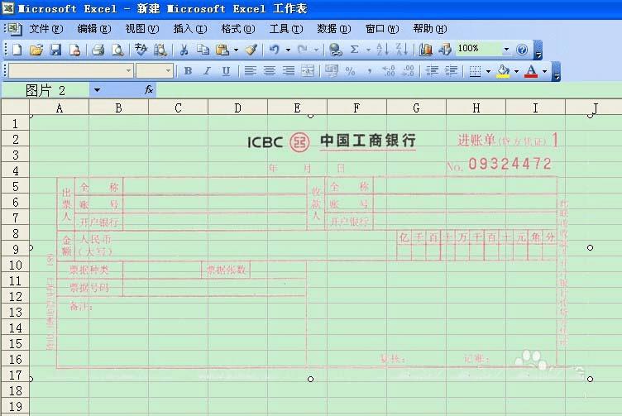Screen dimensions: 622x416
Task: Open the undo history dropdown arrow
Action: (x=289, y=50)
